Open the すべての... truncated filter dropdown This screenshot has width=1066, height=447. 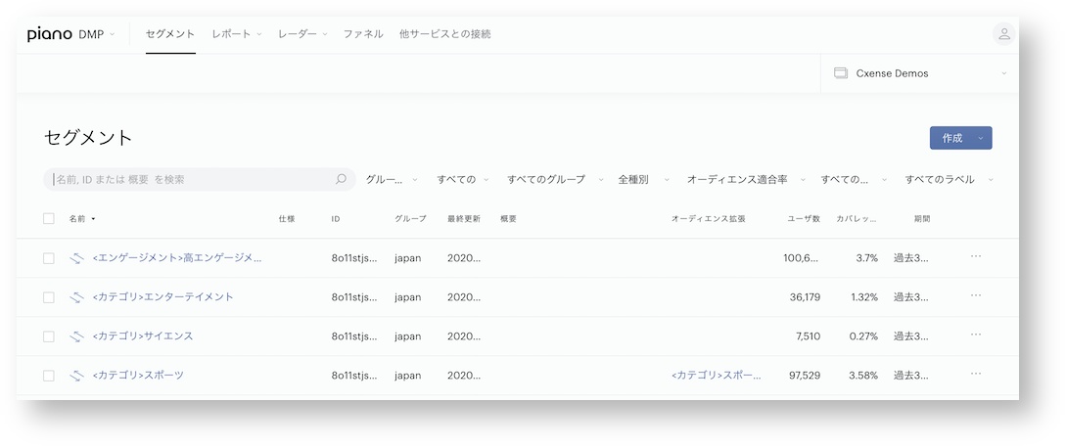[x=854, y=179]
